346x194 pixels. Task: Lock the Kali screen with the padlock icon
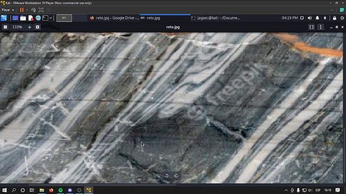[335, 18]
